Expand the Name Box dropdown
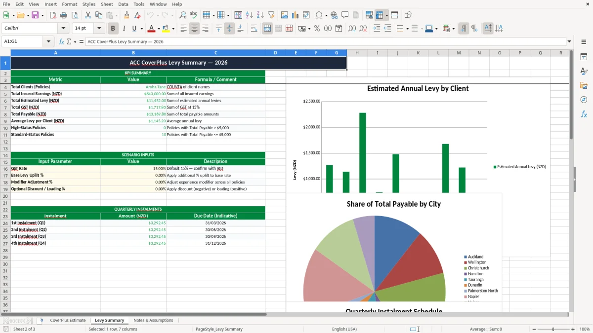This screenshot has width=593, height=333. (48, 41)
